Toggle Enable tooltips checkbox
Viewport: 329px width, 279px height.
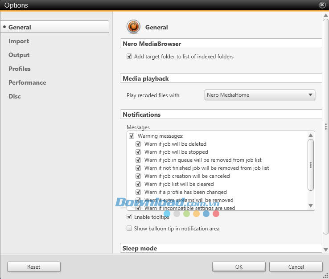coord(129,217)
